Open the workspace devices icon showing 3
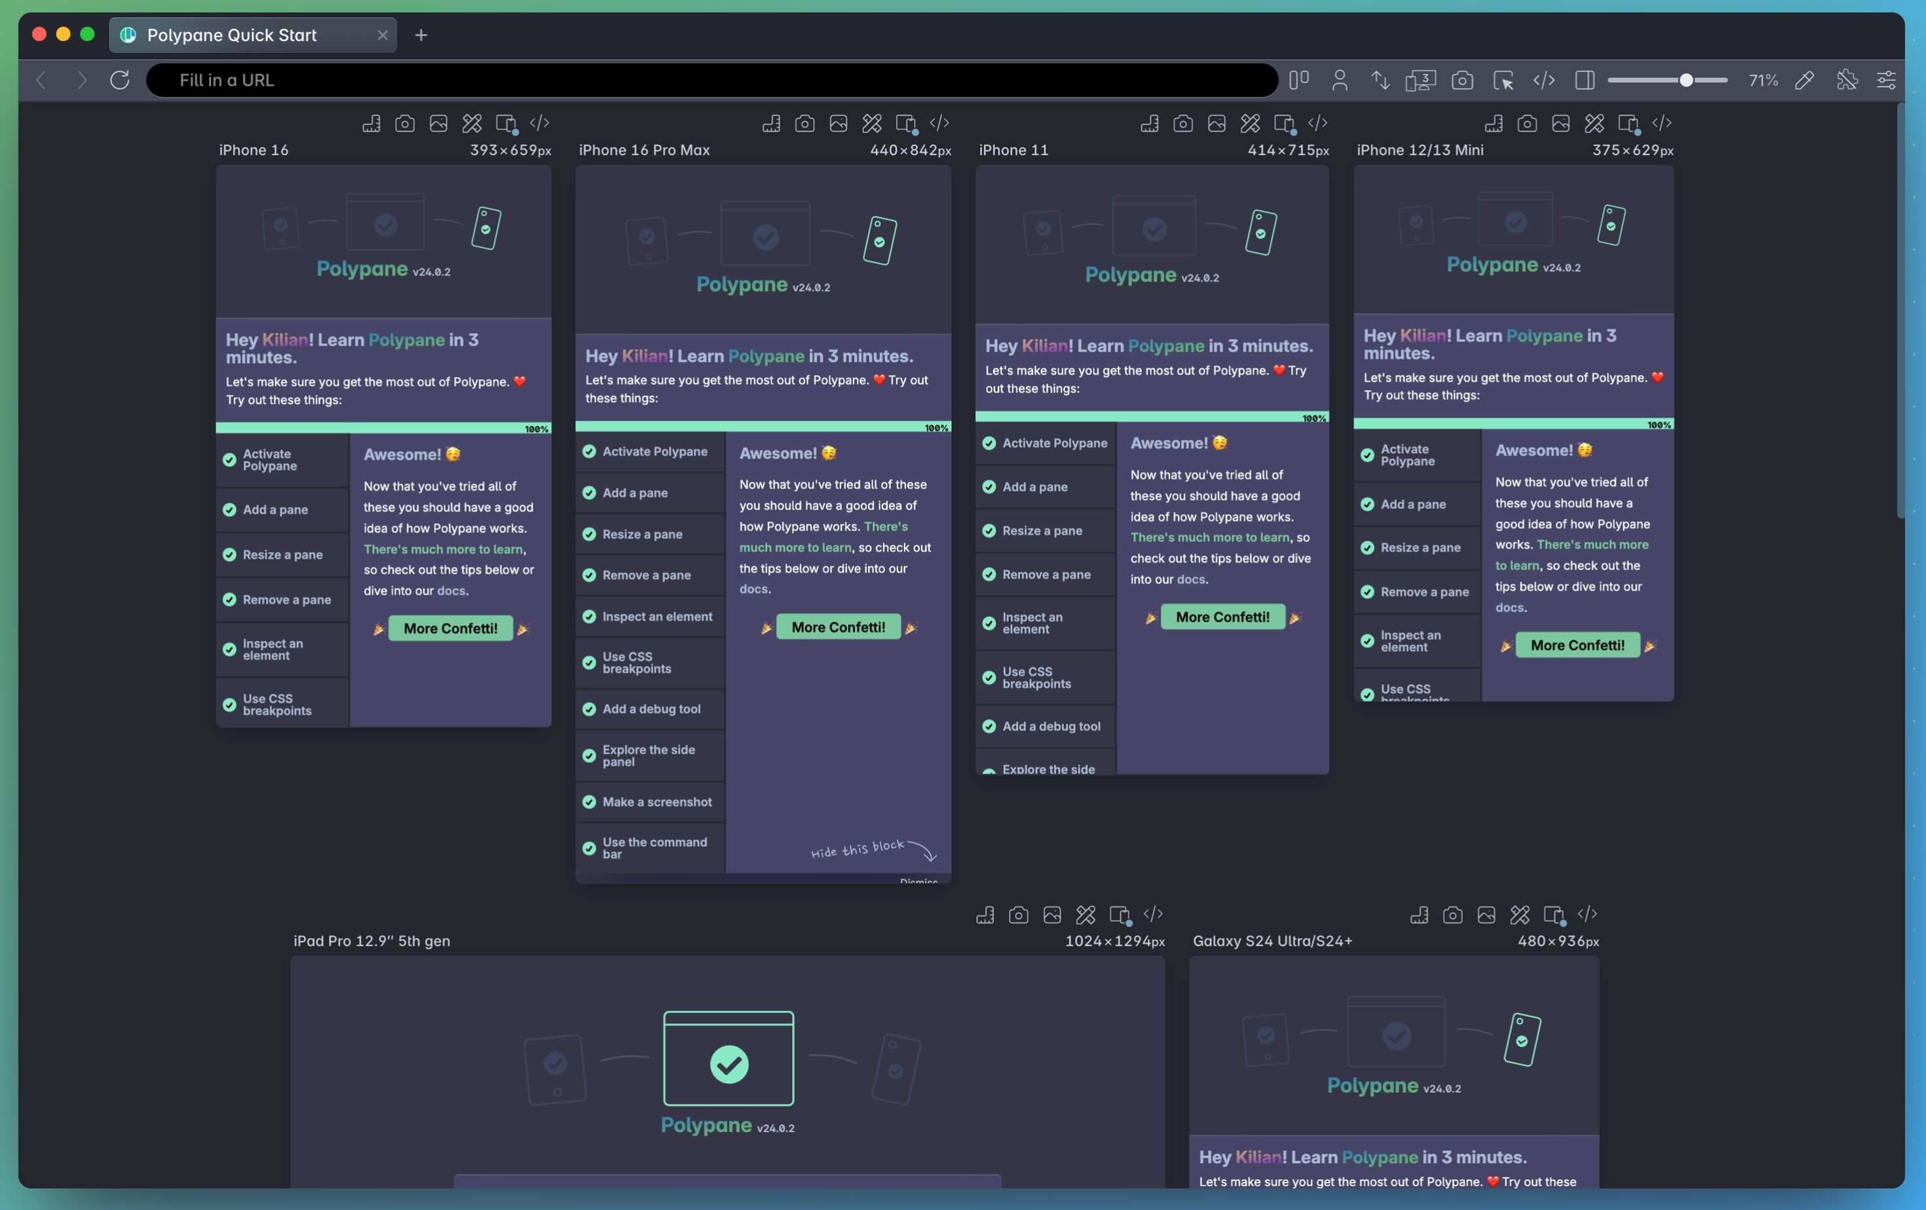 [1420, 80]
